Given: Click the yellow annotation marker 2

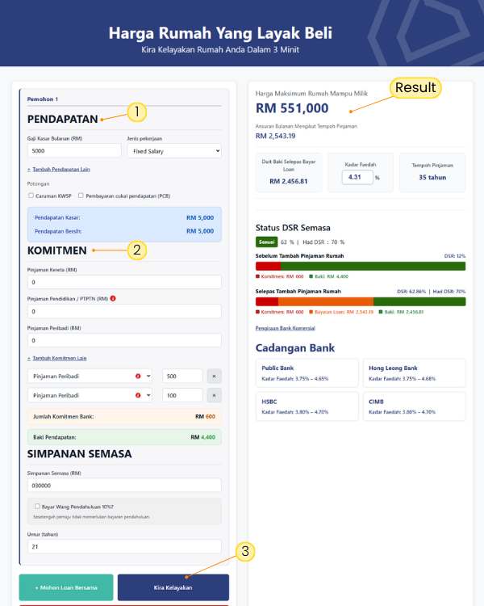Looking at the screenshot, I should click(x=137, y=250).
